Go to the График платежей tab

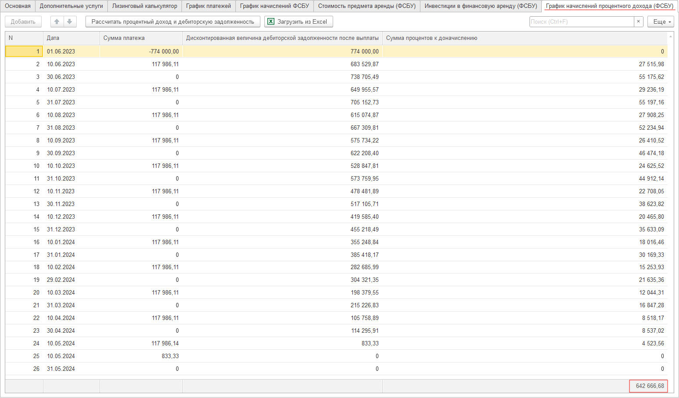point(208,6)
